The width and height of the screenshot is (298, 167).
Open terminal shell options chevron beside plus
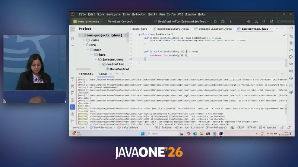(123, 74)
